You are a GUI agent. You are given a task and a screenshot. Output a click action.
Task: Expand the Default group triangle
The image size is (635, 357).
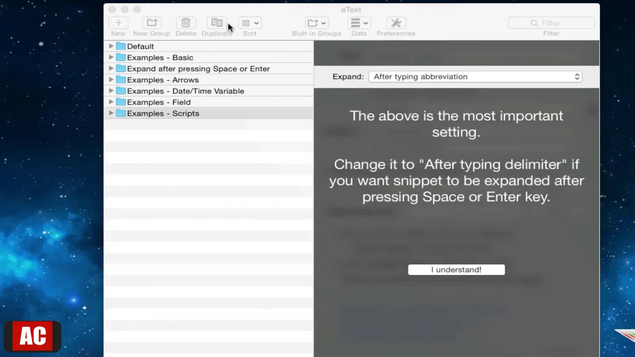click(111, 46)
